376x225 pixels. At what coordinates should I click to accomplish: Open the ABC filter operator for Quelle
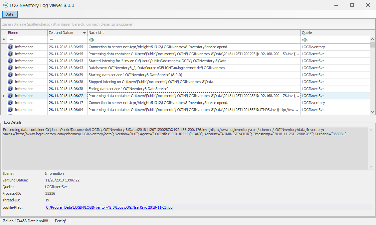click(305, 40)
